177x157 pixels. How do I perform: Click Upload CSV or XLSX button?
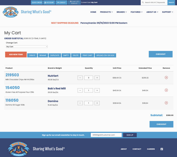105,55
